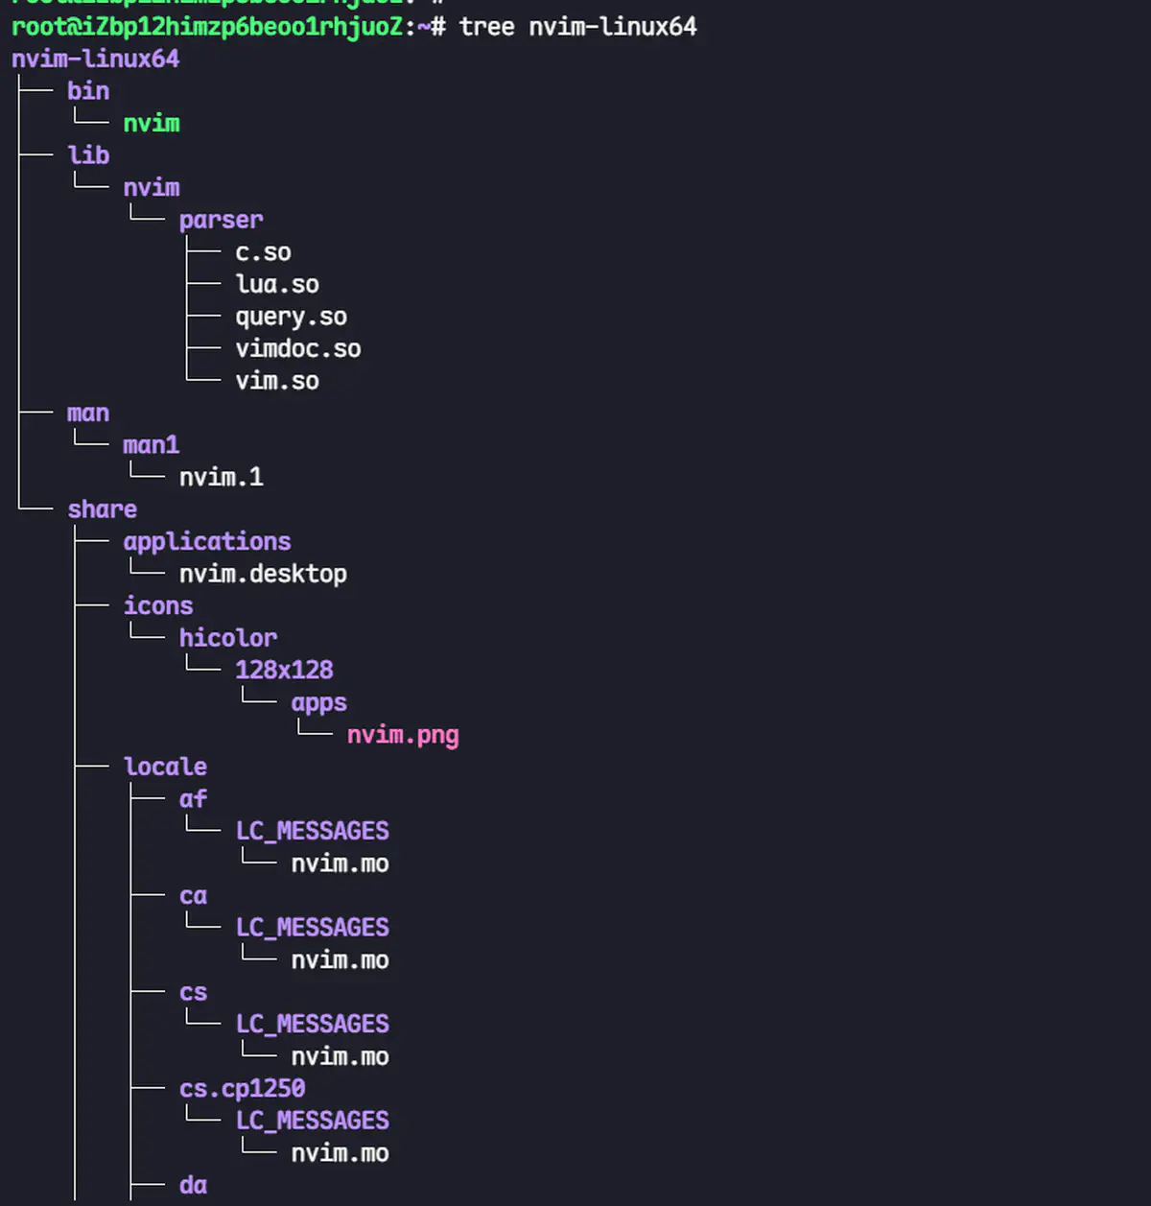Click the 'cs' locale folder

tap(193, 993)
